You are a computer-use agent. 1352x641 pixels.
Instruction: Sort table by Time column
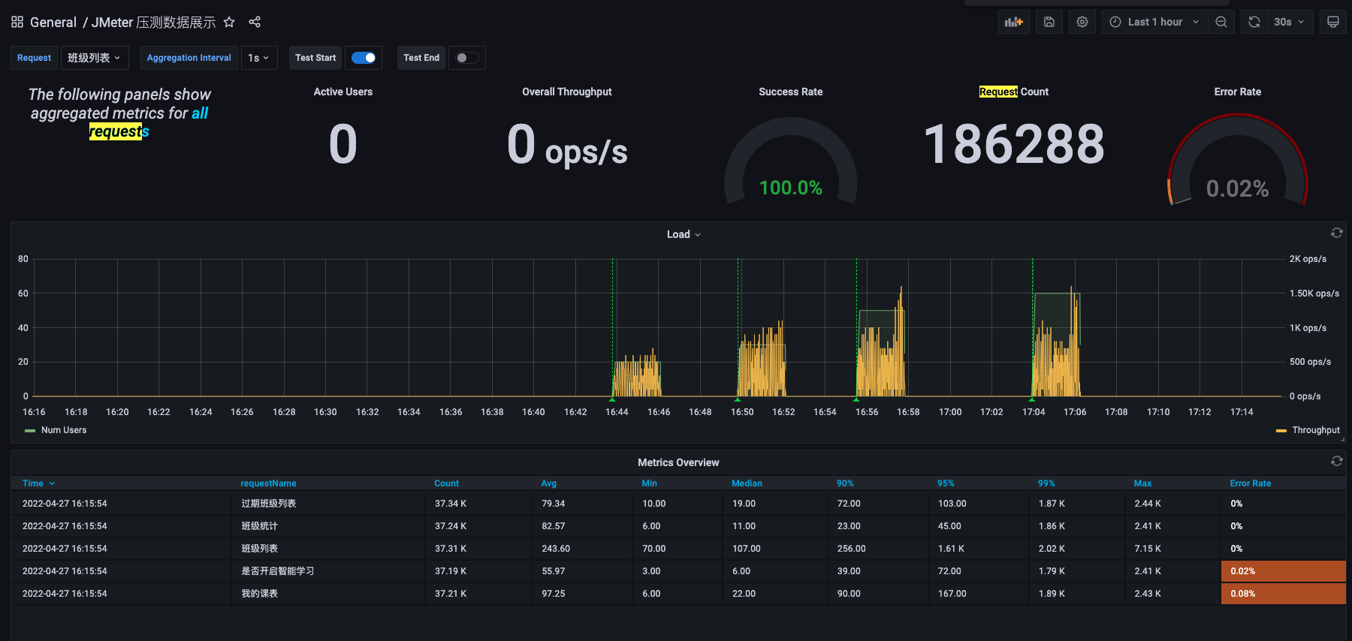tap(39, 483)
